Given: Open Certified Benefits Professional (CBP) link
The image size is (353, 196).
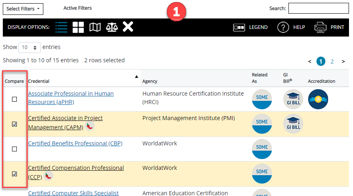Looking at the screenshot, I should (75, 143).
